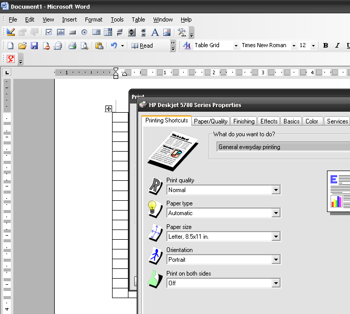Open the Table menu
Viewport: 350px width, 314px height.
[x=138, y=19]
